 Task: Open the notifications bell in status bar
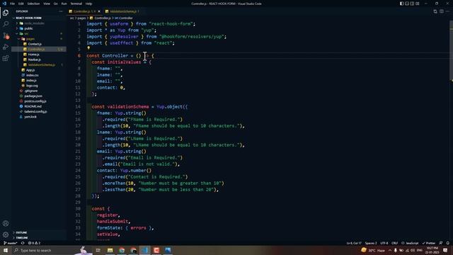tap(448, 243)
